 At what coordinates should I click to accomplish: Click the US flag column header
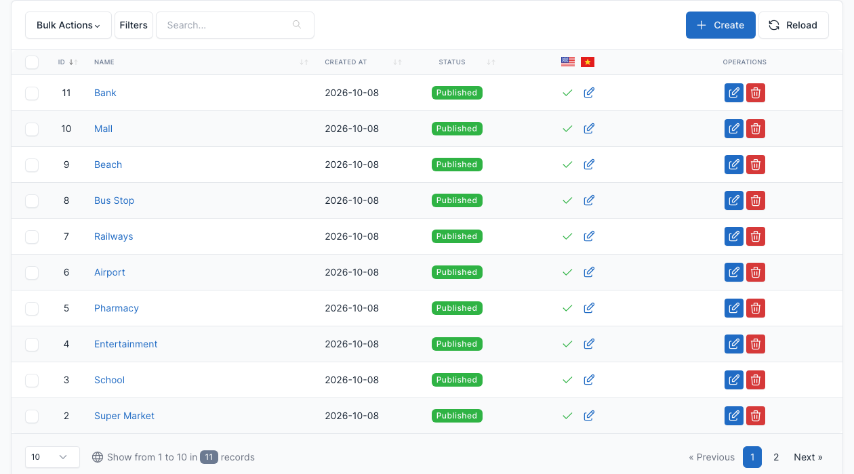click(x=568, y=62)
